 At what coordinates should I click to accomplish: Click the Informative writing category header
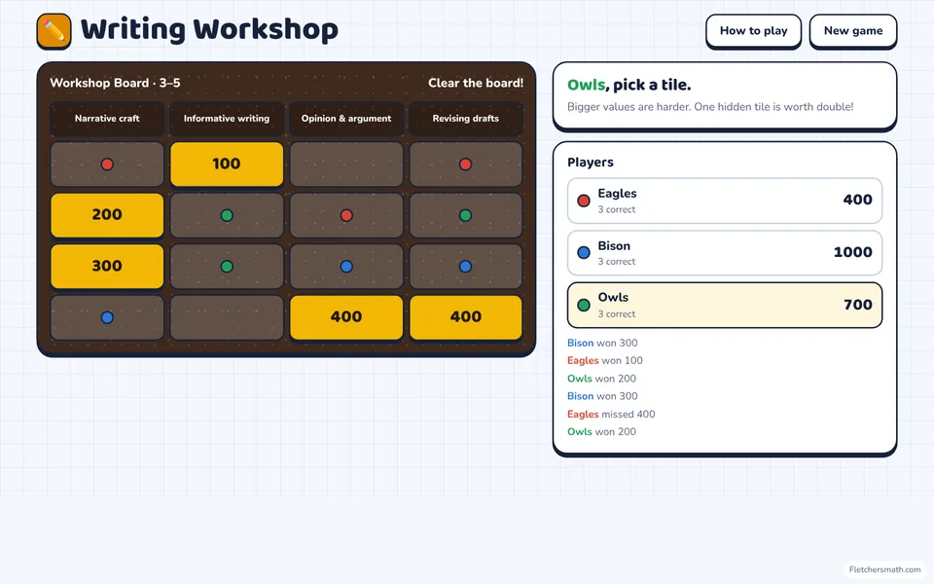(x=227, y=119)
